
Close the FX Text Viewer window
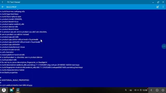163,2
